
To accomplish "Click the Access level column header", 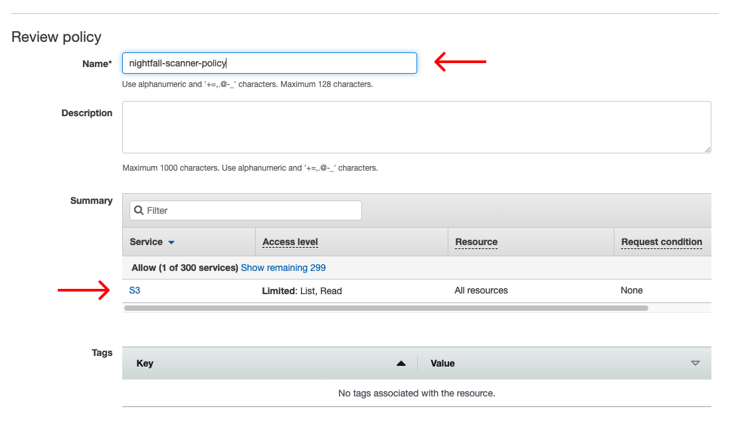I will [290, 242].
